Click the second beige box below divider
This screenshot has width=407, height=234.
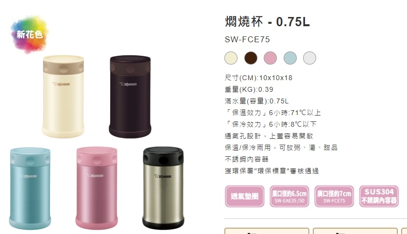[x=356, y=231]
